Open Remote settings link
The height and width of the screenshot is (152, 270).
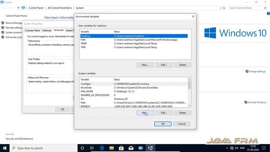point(14,28)
